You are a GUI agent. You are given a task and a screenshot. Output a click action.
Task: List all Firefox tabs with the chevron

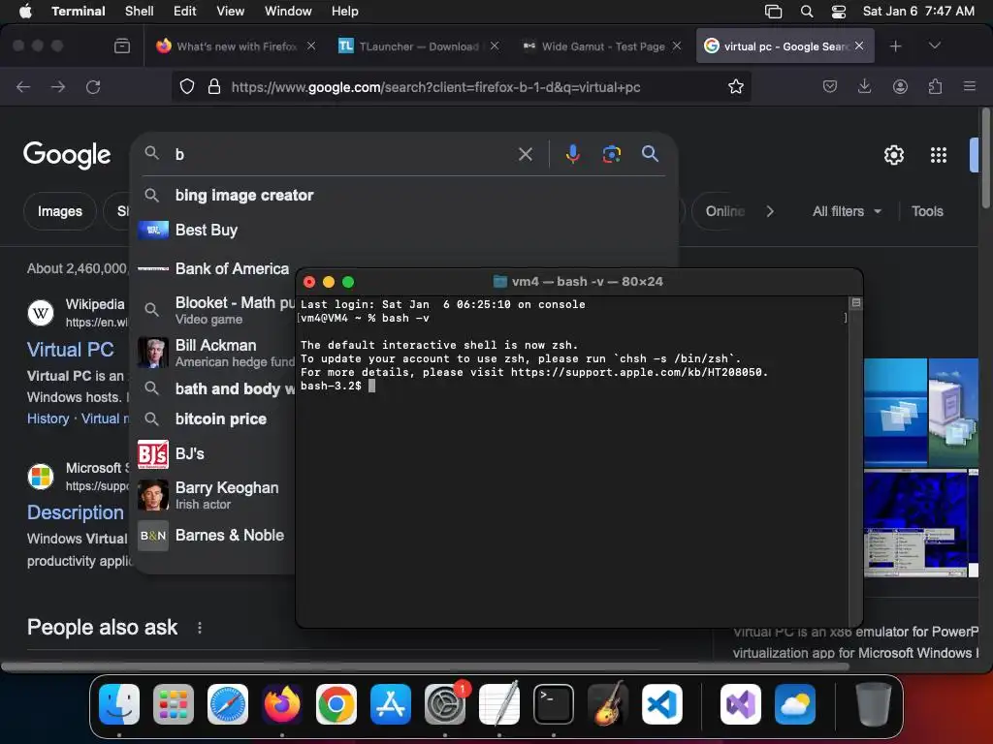tap(934, 46)
